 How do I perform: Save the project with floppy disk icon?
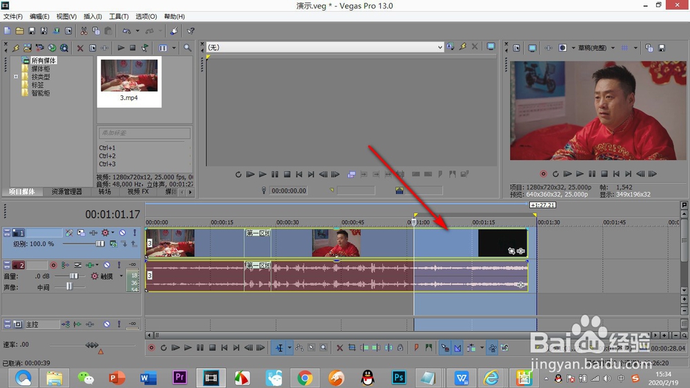coord(32,31)
